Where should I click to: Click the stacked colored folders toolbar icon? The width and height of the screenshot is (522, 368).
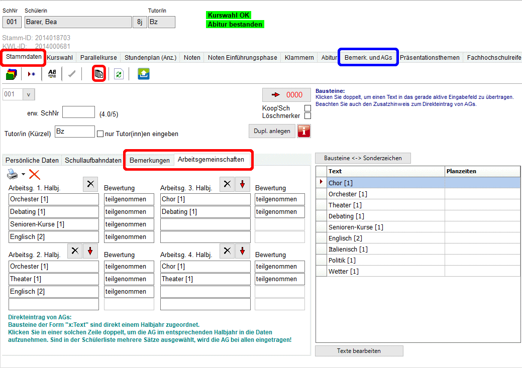[x=11, y=74]
